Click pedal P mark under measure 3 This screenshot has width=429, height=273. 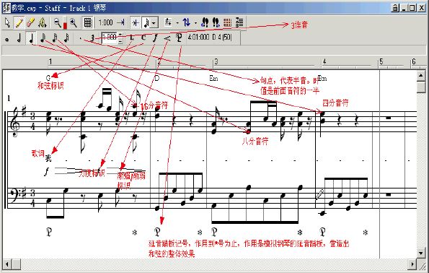click(215, 232)
